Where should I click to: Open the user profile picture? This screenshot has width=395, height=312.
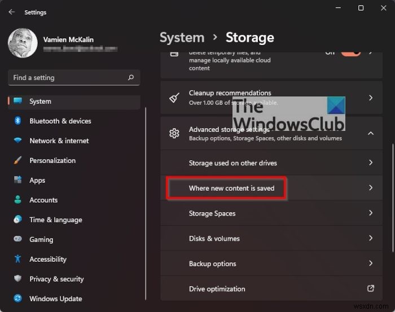pos(23,43)
